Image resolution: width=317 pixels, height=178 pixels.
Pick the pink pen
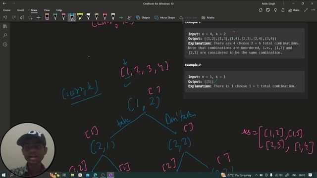click(x=63, y=17)
